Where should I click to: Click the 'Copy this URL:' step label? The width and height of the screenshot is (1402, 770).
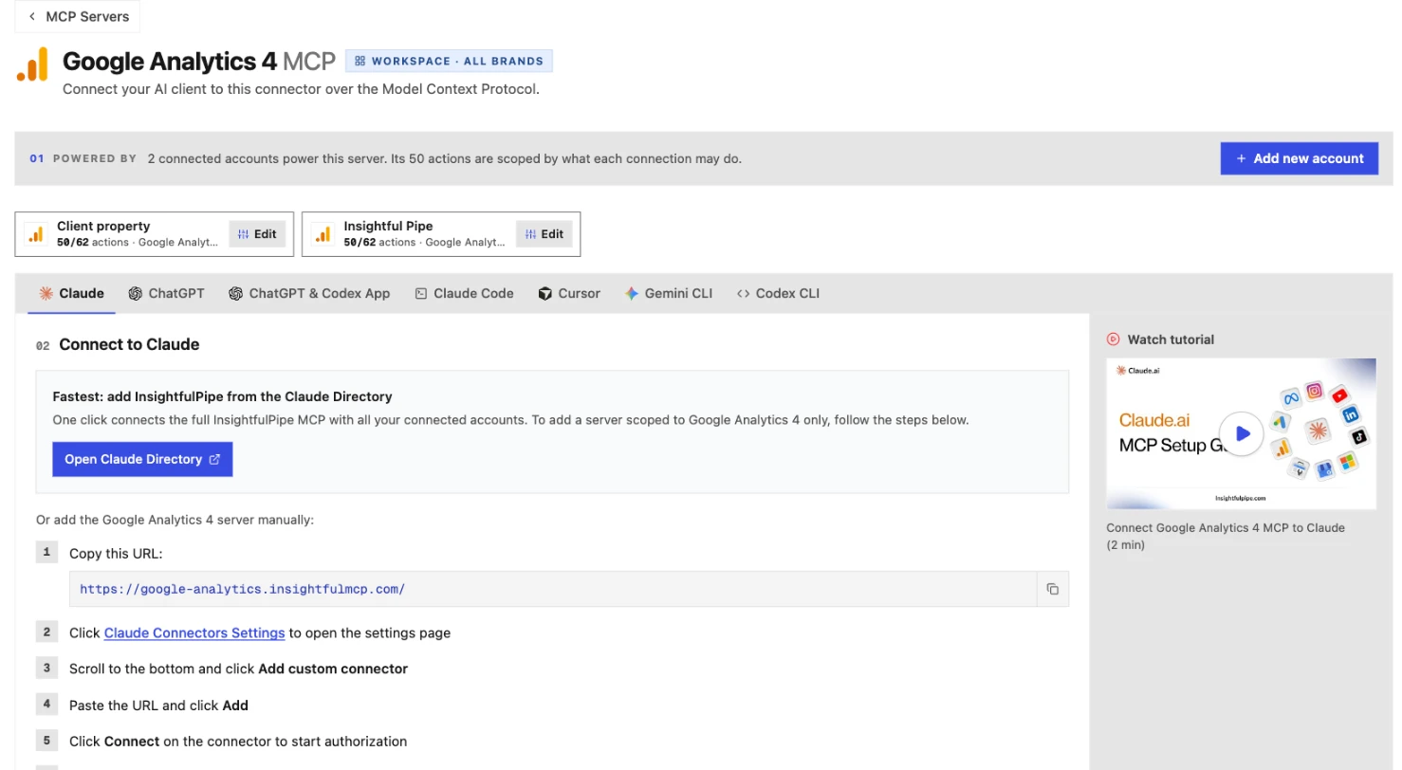tap(116, 554)
